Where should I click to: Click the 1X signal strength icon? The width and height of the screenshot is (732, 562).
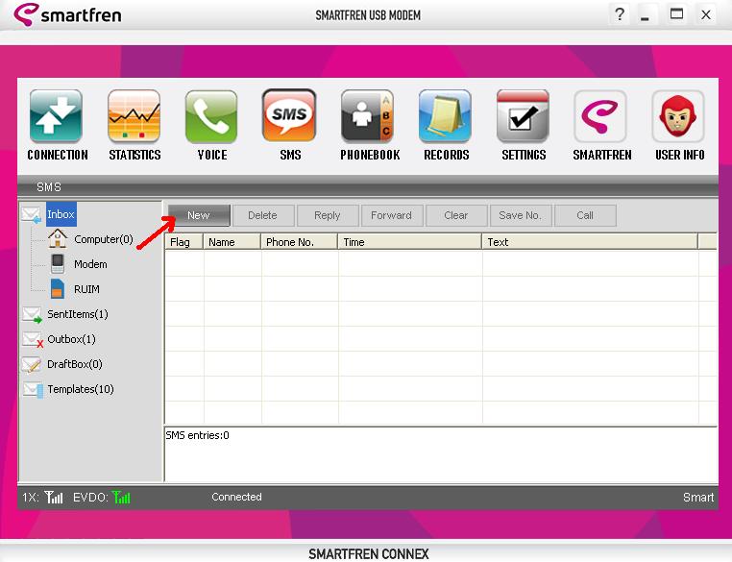pyautogui.click(x=54, y=498)
